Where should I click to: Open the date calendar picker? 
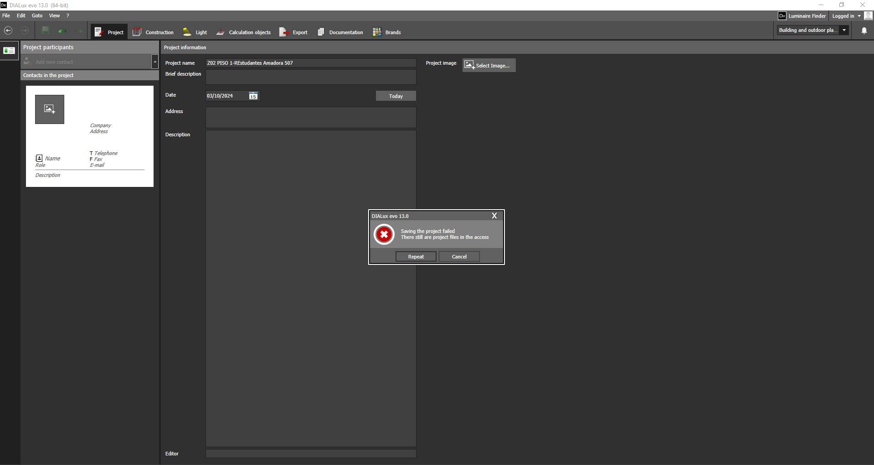[253, 96]
